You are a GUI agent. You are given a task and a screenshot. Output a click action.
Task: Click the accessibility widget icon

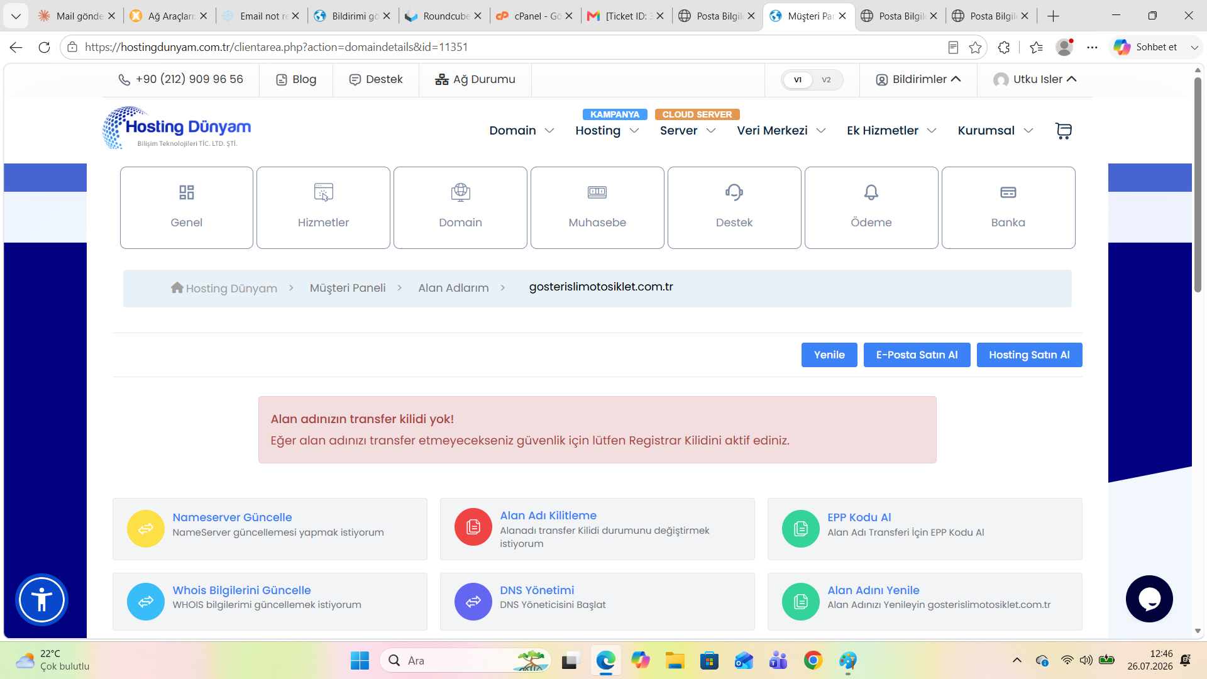(x=41, y=600)
